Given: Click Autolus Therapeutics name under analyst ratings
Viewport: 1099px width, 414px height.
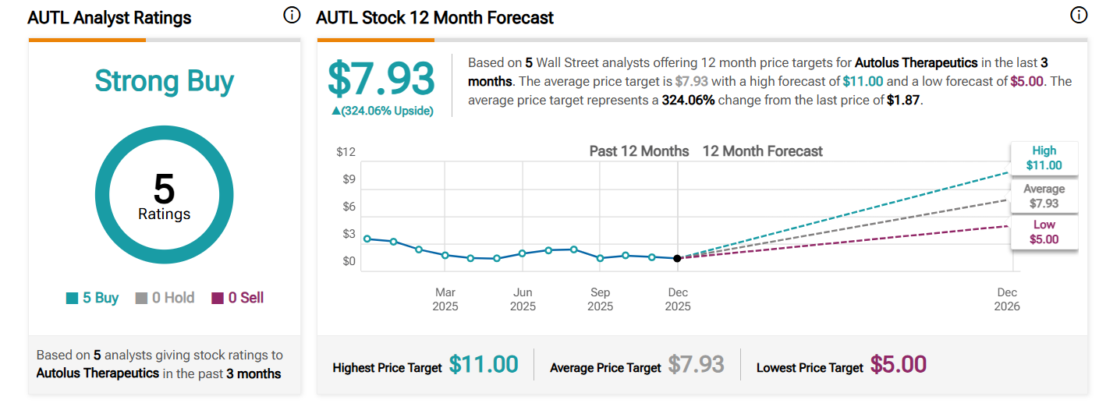Looking at the screenshot, I should 97,373.
